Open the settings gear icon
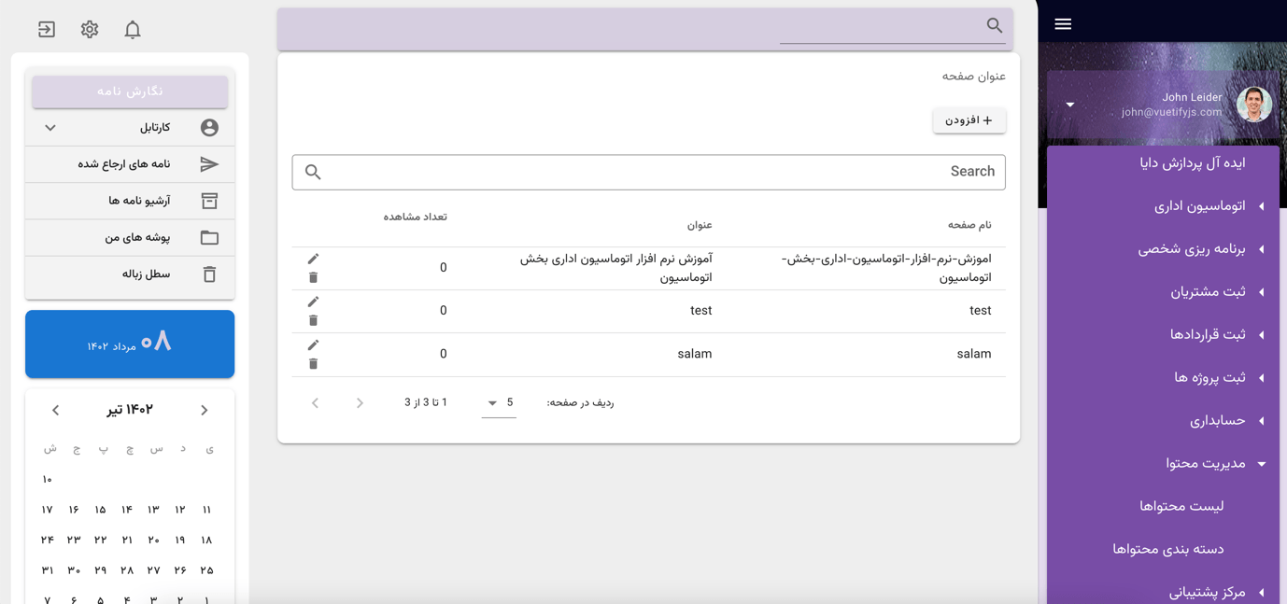Viewport: 1287px width, 604px height. [x=89, y=29]
